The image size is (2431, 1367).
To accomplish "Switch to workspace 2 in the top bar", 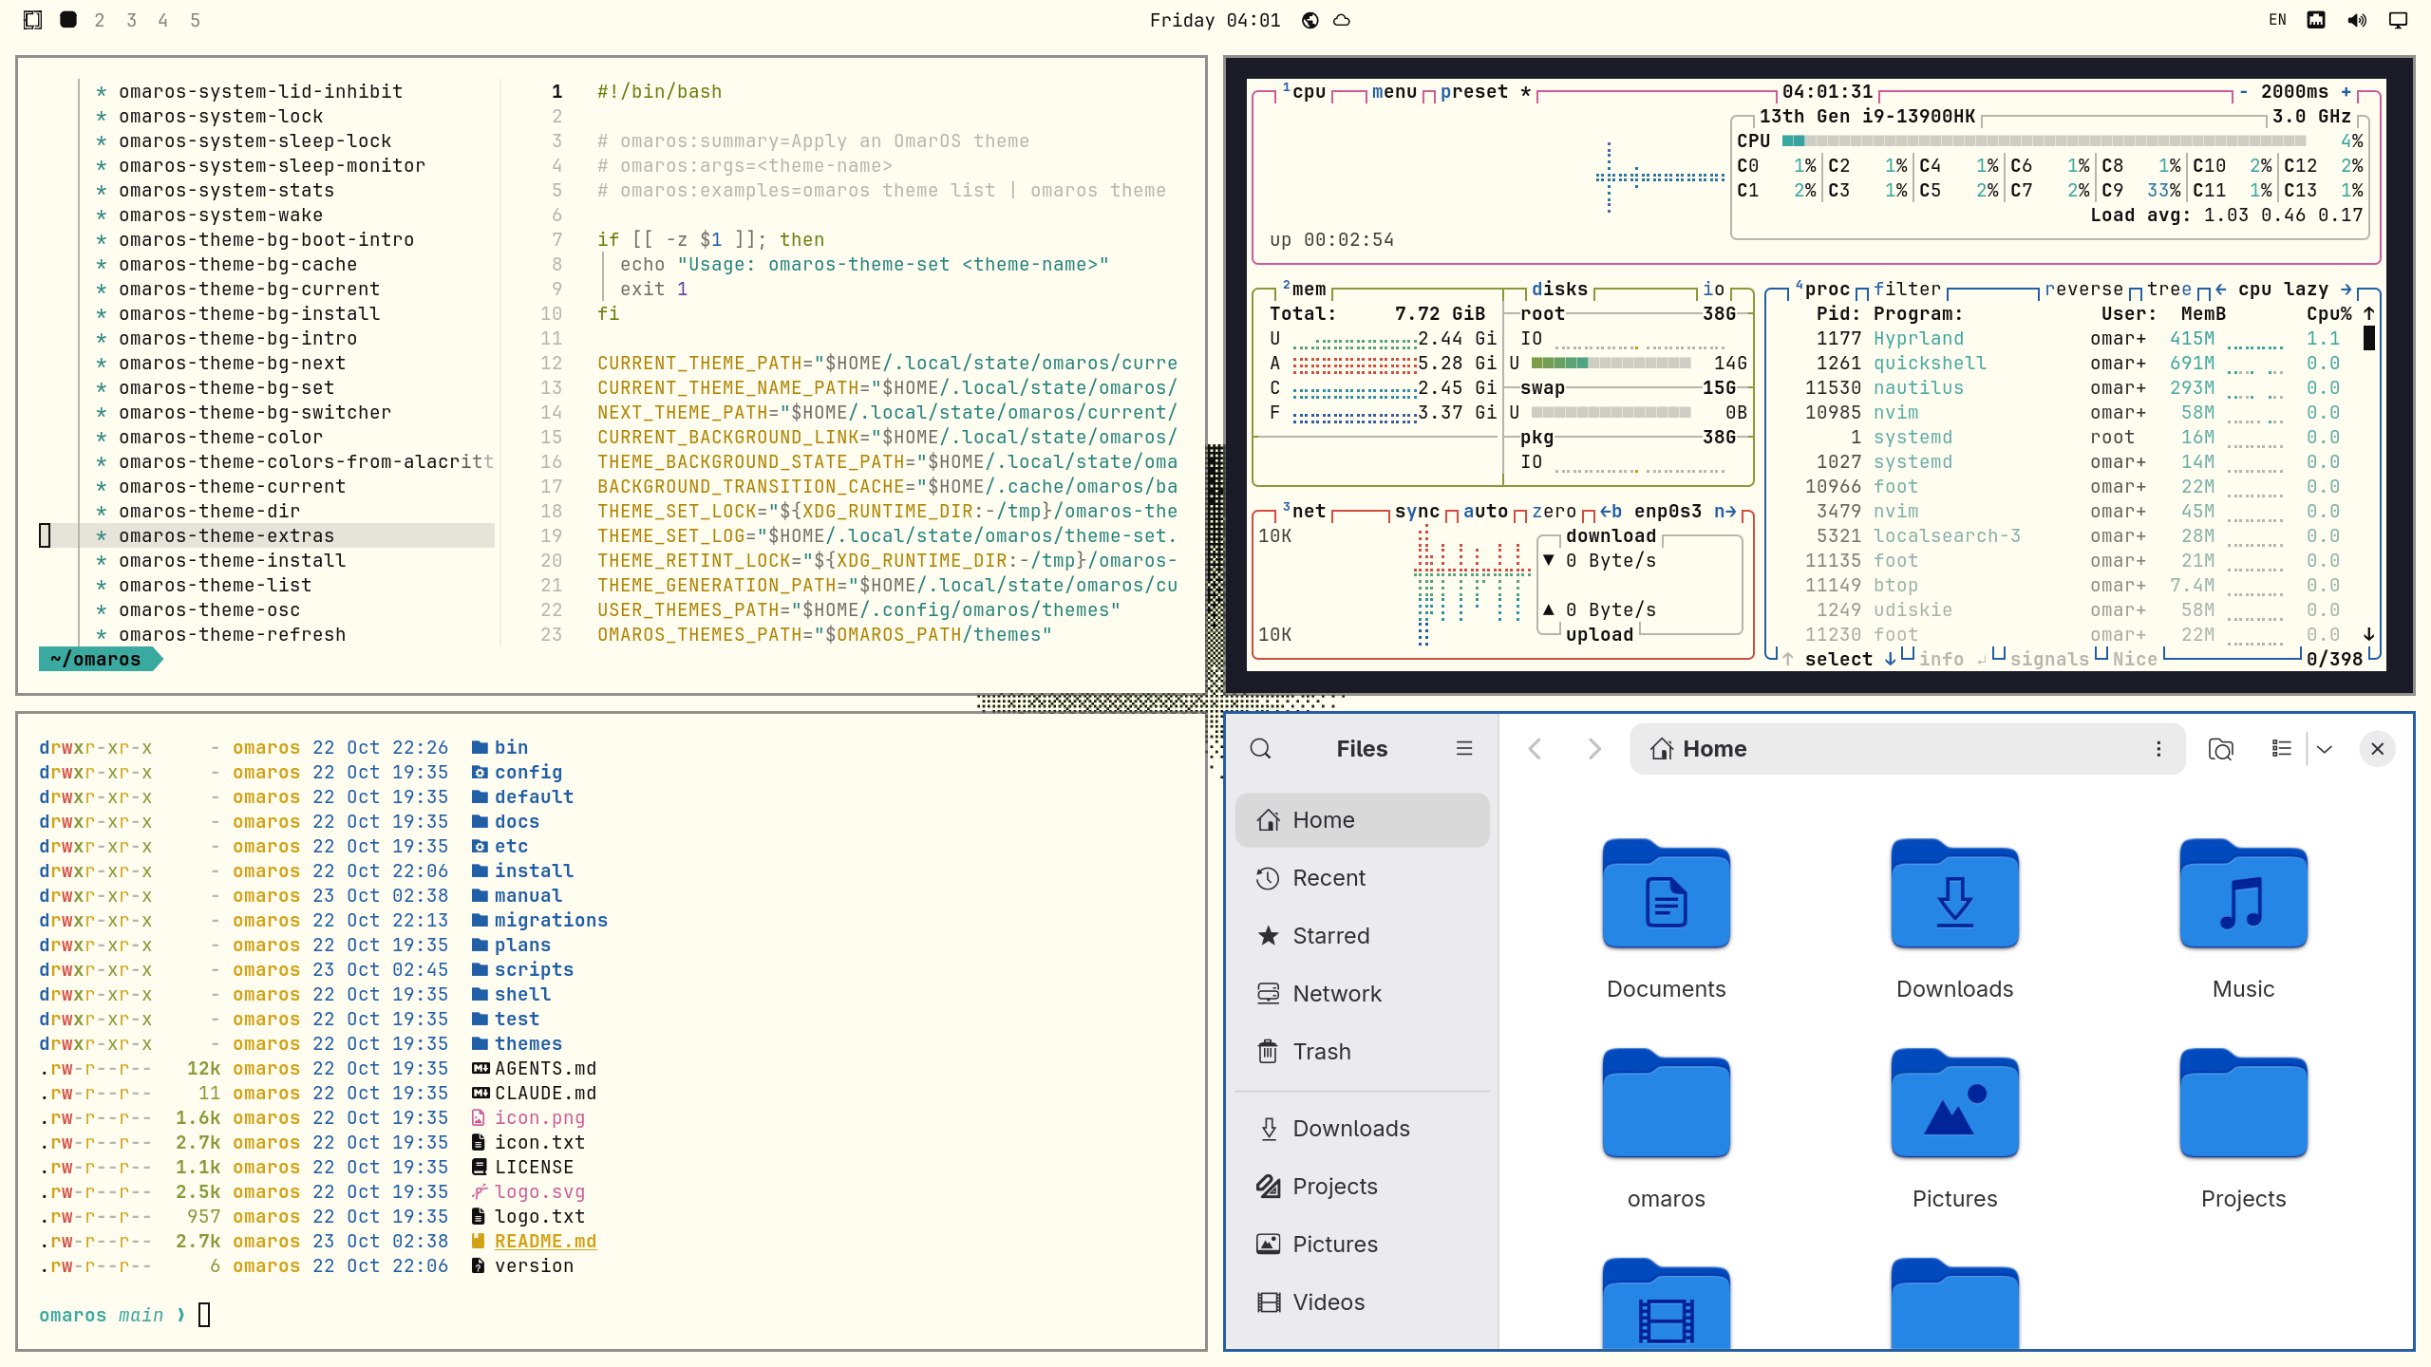I will (99, 20).
